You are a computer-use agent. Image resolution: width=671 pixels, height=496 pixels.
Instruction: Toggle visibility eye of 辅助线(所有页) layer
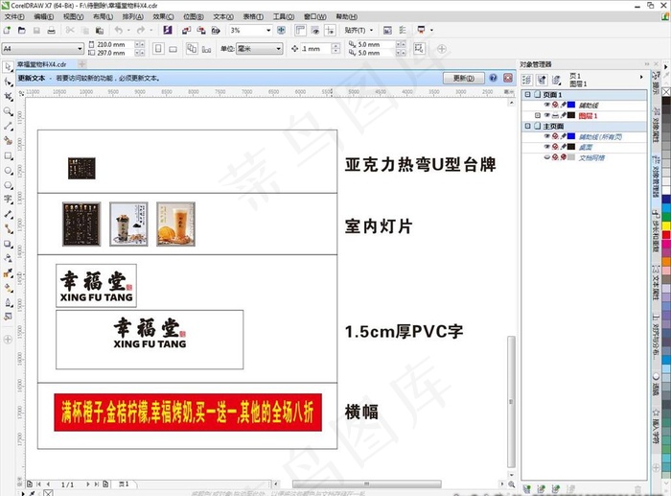tap(547, 136)
